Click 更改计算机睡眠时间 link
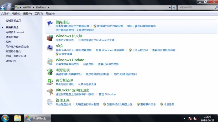This screenshot has width=218, height=122. pyautogui.click(x=125, y=74)
